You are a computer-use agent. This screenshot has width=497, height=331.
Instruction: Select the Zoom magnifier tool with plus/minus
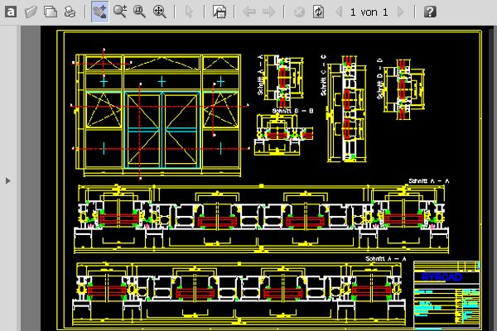119,12
